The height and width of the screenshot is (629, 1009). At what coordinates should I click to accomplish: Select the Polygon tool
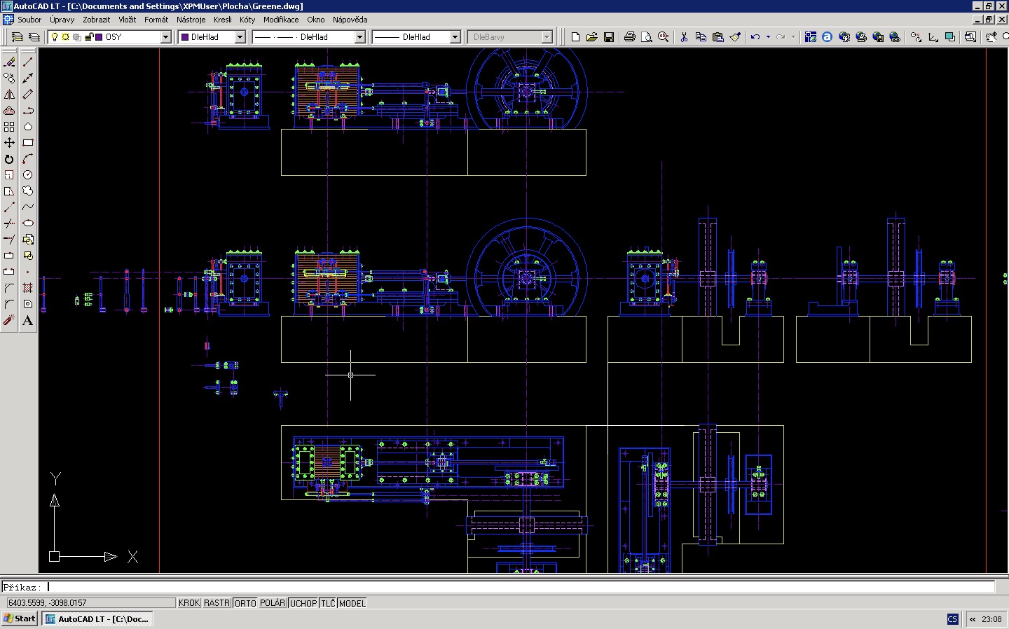coord(28,126)
